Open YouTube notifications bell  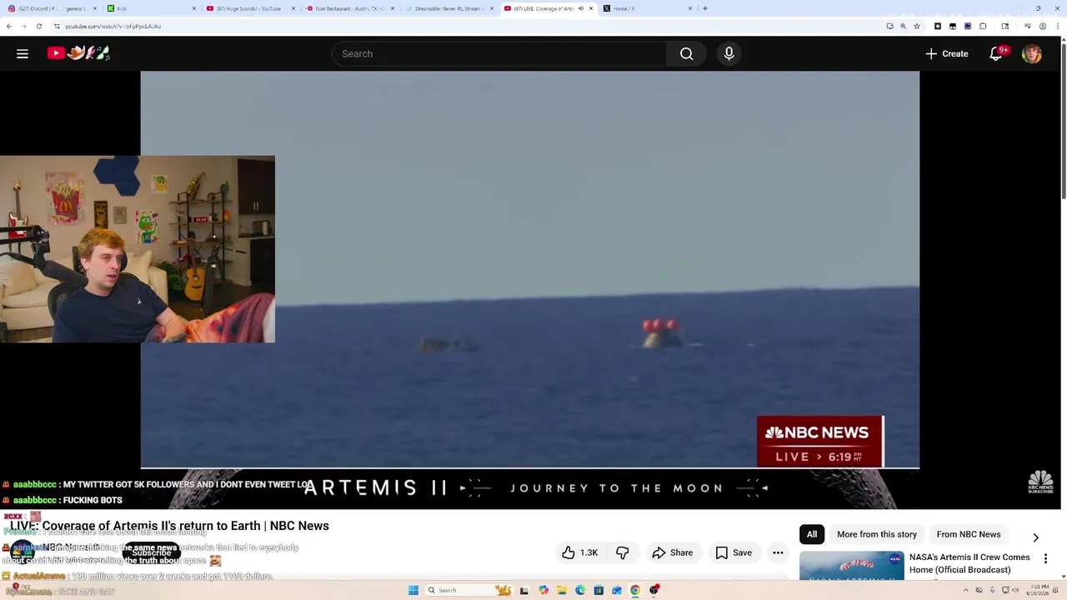[x=996, y=53]
